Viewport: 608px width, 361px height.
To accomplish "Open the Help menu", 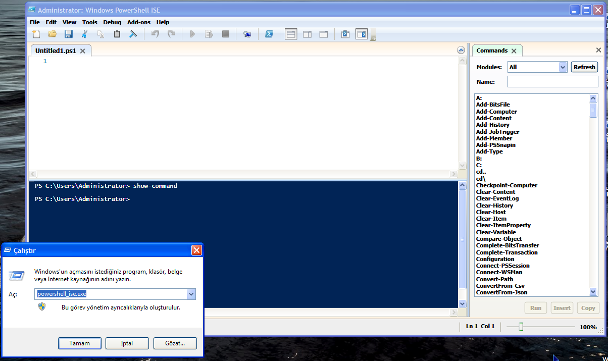I will 163,22.
